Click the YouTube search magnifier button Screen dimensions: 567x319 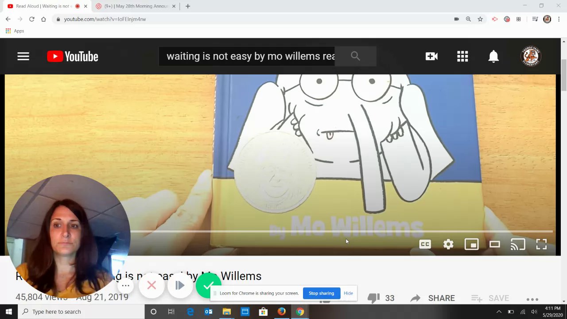[x=355, y=56]
